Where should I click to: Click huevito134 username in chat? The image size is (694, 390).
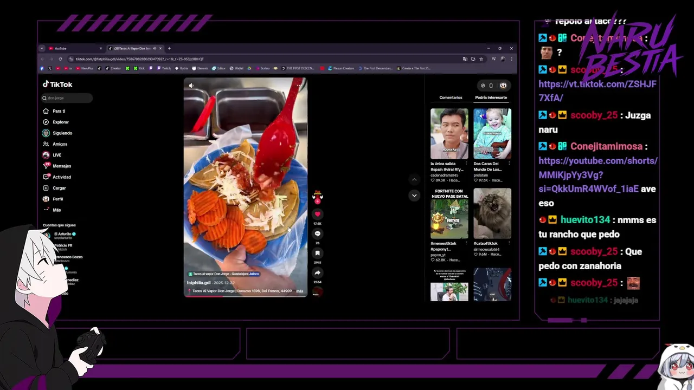[586, 220]
